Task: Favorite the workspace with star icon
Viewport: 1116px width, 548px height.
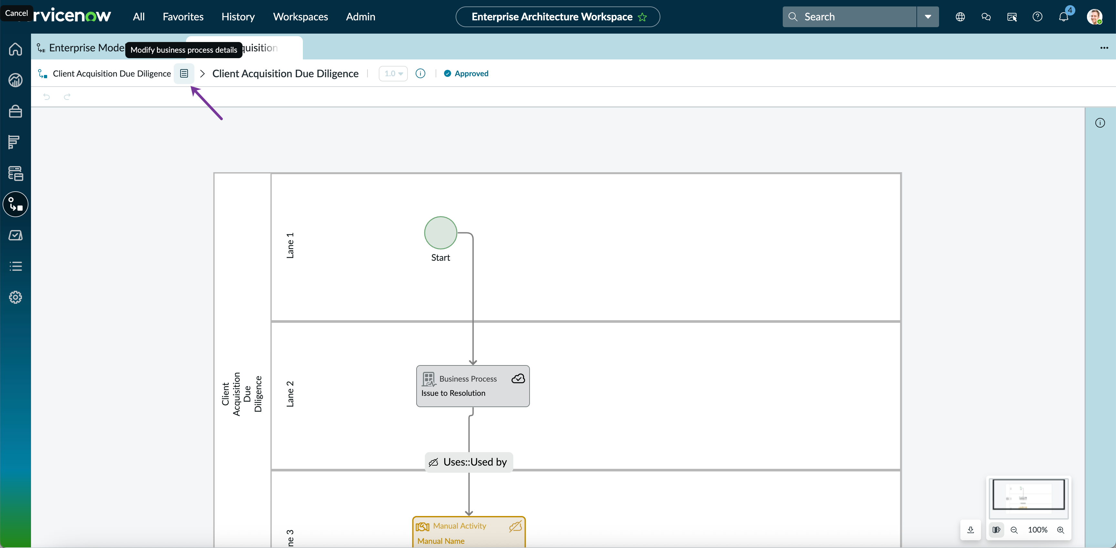Action: 643,17
